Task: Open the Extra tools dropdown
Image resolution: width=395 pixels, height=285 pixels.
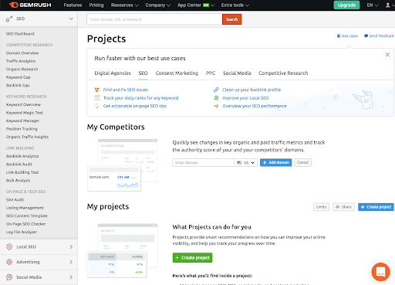Action: click(x=235, y=5)
